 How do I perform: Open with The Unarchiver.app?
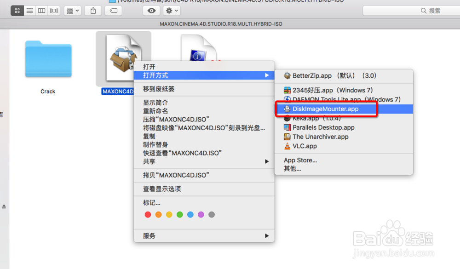(x=344, y=137)
